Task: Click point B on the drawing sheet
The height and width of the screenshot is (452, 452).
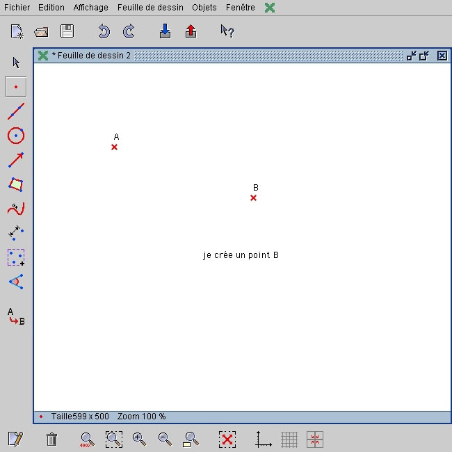Action: point(253,198)
